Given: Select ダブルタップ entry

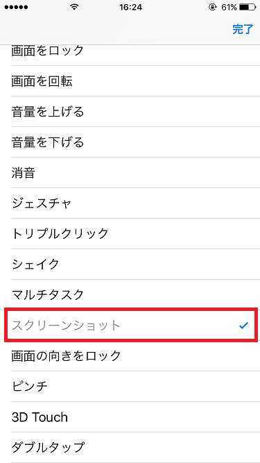Looking at the screenshot, I should (x=130, y=447).
